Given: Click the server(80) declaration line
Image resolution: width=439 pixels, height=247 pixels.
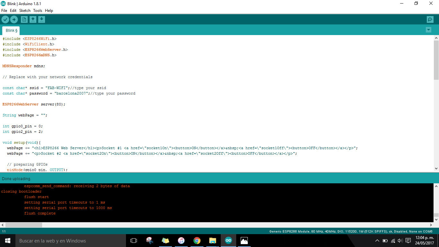Looking at the screenshot, I should coord(34,104).
